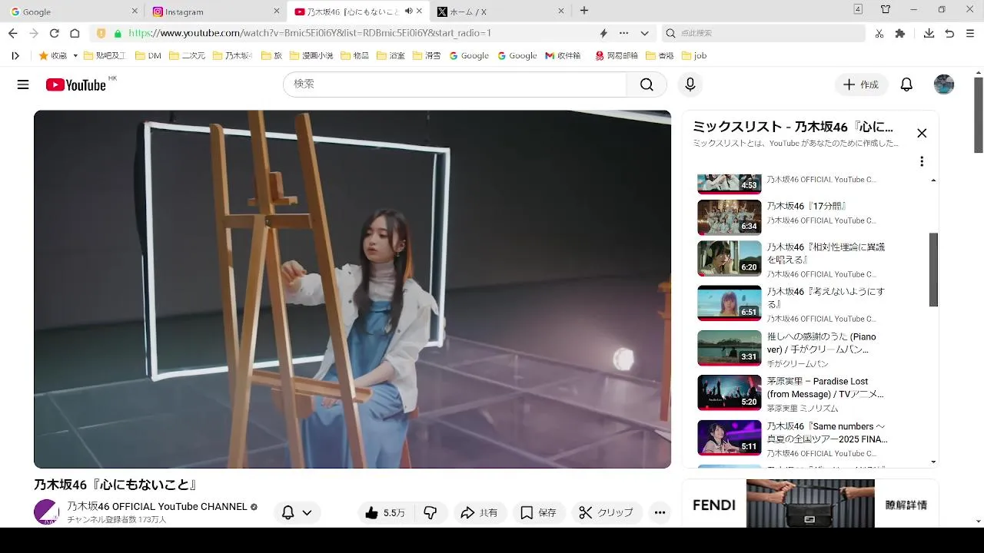Open the browser skin t-shirt icon

click(x=886, y=10)
